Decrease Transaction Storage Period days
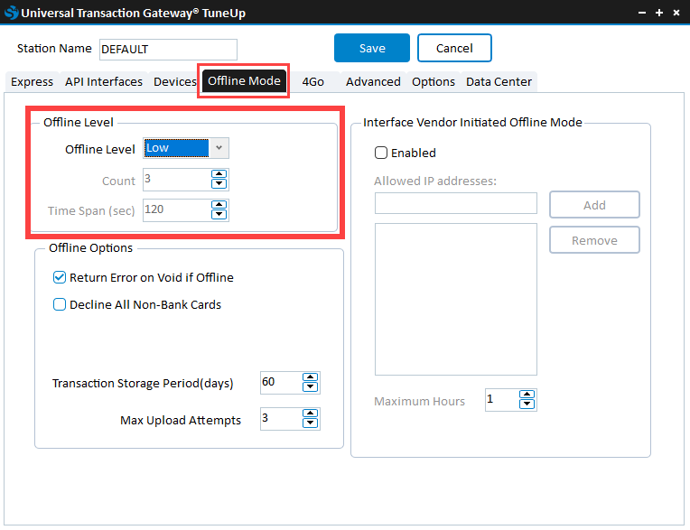Image resolution: width=690 pixels, height=530 pixels. pyautogui.click(x=311, y=387)
